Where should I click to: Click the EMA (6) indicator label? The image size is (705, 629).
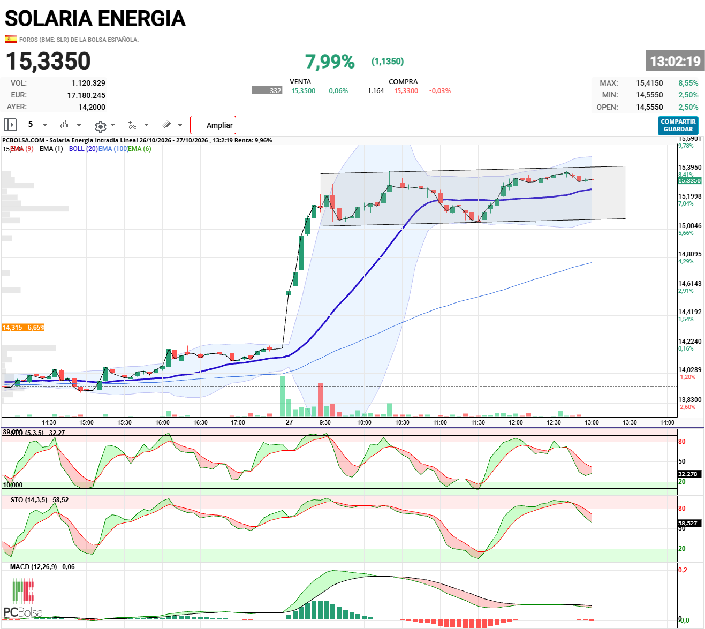click(140, 149)
